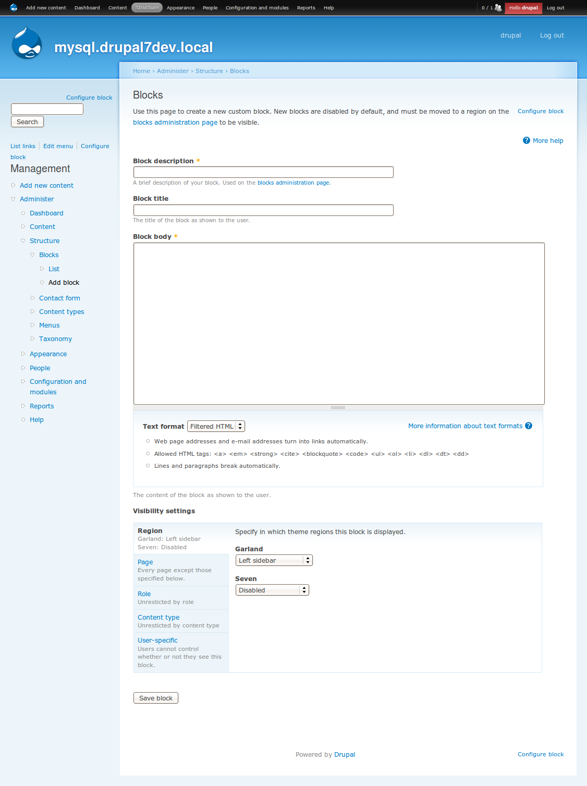Change the Seven region dropdown from Disabled

click(272, 590)
